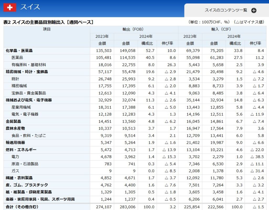Click the indented 医薬品 sub-row label
Screen dimensions: 269x210
tap(17, 58)
